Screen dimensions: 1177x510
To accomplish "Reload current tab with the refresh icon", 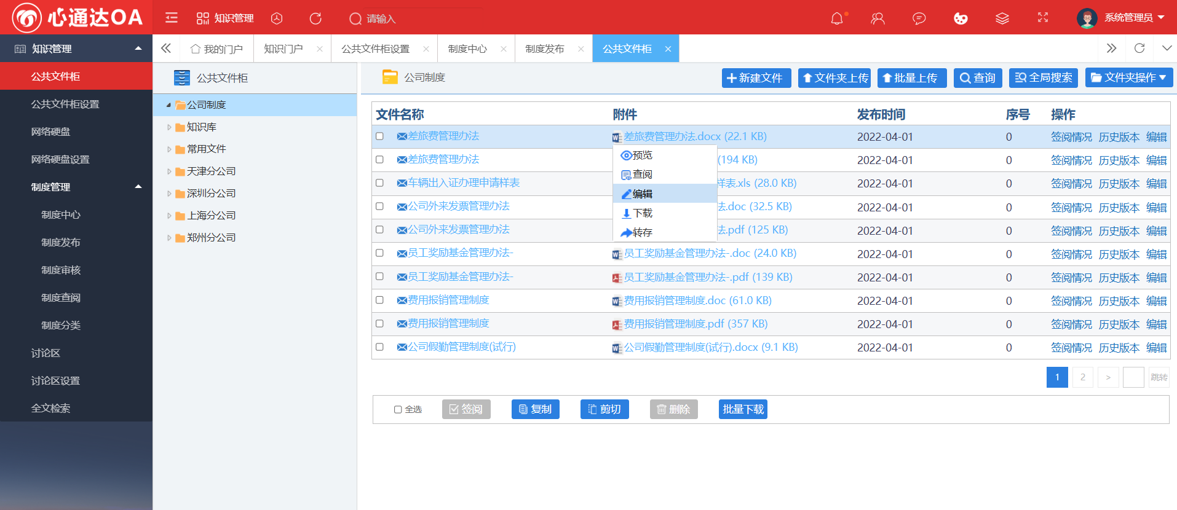I will pos(1139,48).
